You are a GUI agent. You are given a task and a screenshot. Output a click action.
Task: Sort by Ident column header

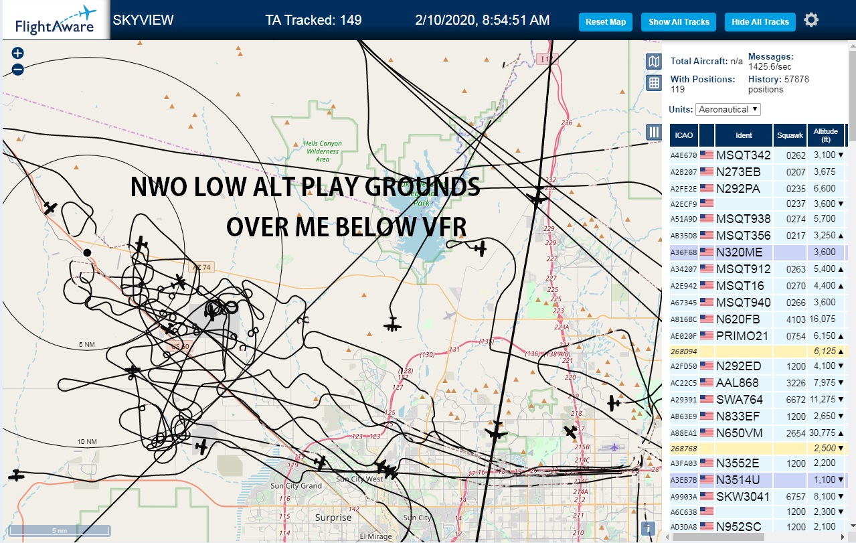[x=744, y=135]
